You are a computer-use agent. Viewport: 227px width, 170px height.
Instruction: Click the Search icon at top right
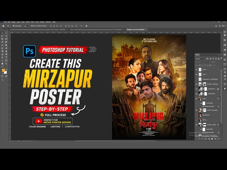coord(216,26)
